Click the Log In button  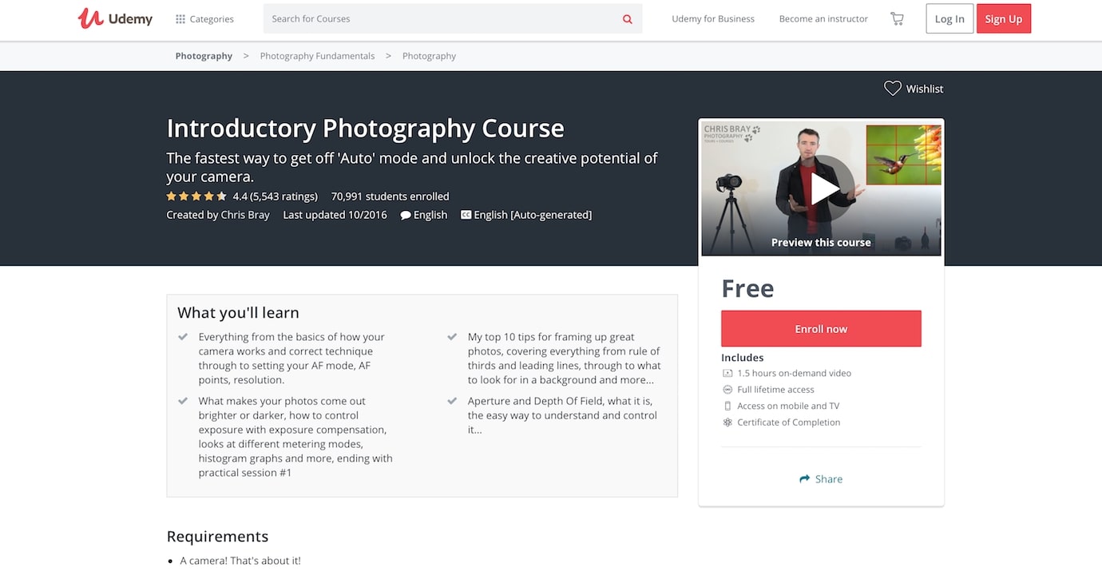click(949, 19)
